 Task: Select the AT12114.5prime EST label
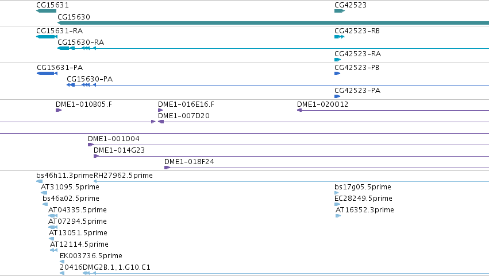tap(79, 245)
